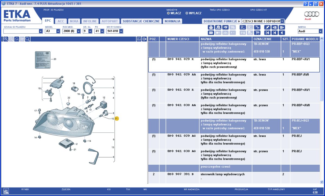Image resolution: width=325 pixels, height=196 pixels.
Task: Open the PG 41 dropdown
Action: point(102,31)
